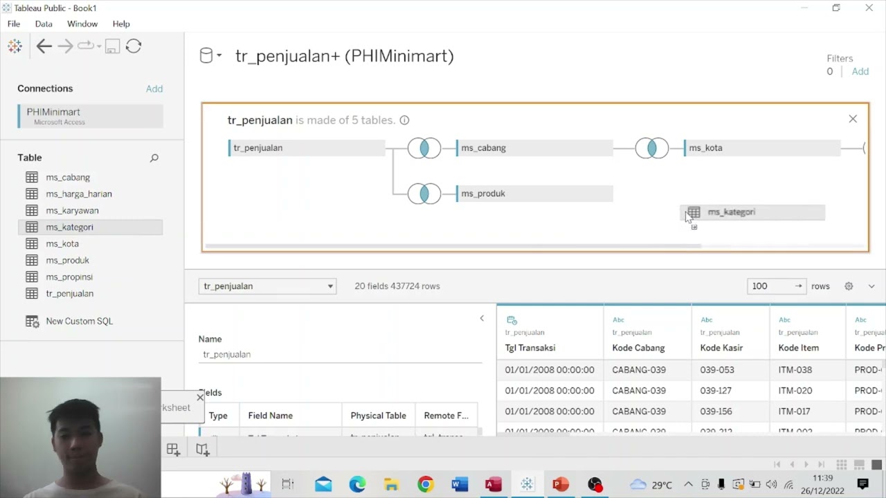
Task: Click New Custom SQL
Action: coord(79,321)
